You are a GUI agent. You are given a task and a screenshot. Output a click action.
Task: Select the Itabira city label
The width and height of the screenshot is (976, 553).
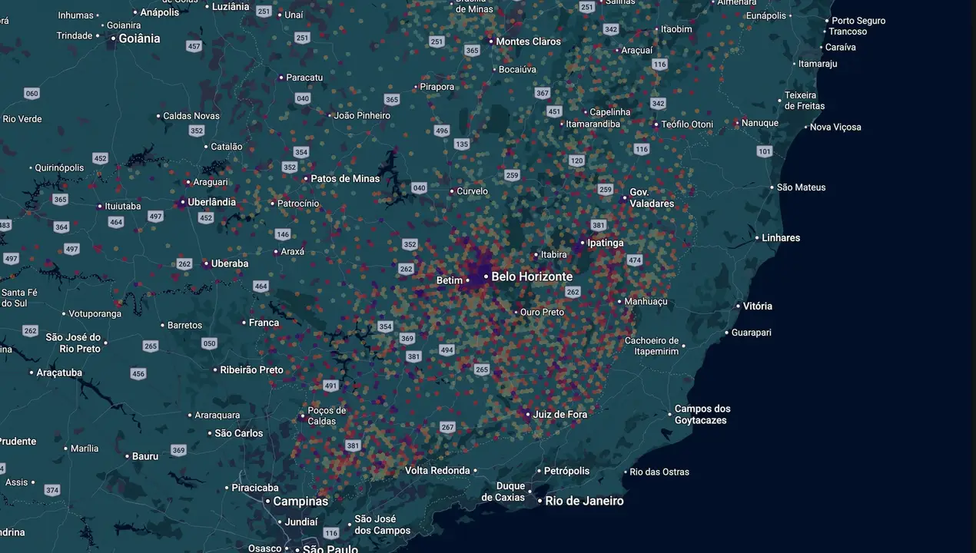pyautogui.click(x=553, y=254)
